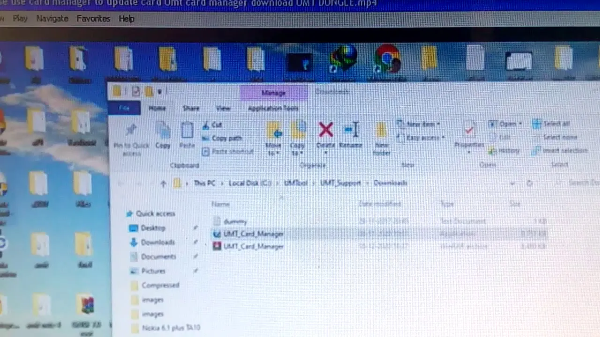The image size is (600, 337).
Task: Go to UMT_Support in the address path
Action: pos(340,183)
